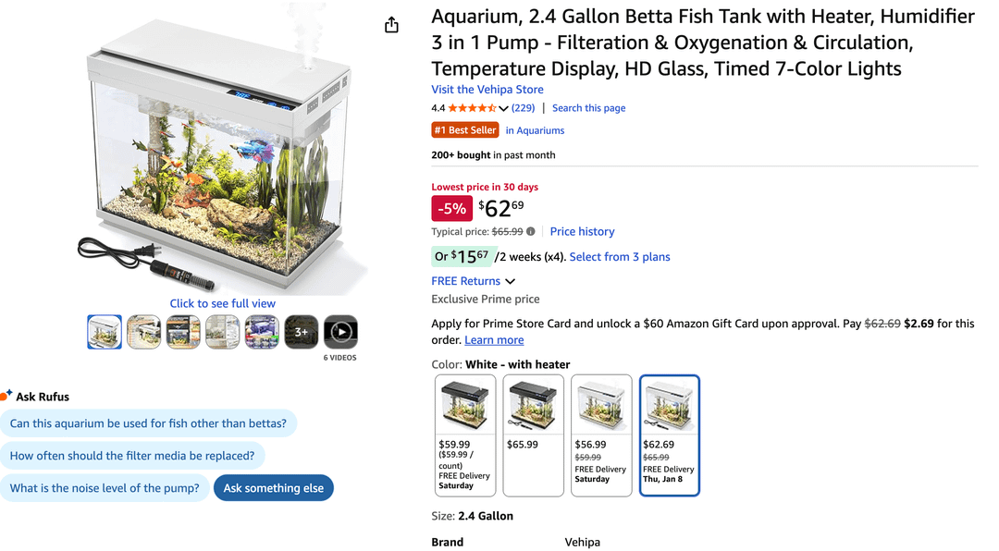Expand the FREE Returns dropdown
Image resolution: width=999 pixels, height=551 pixels.
click(x=510, y=281)
